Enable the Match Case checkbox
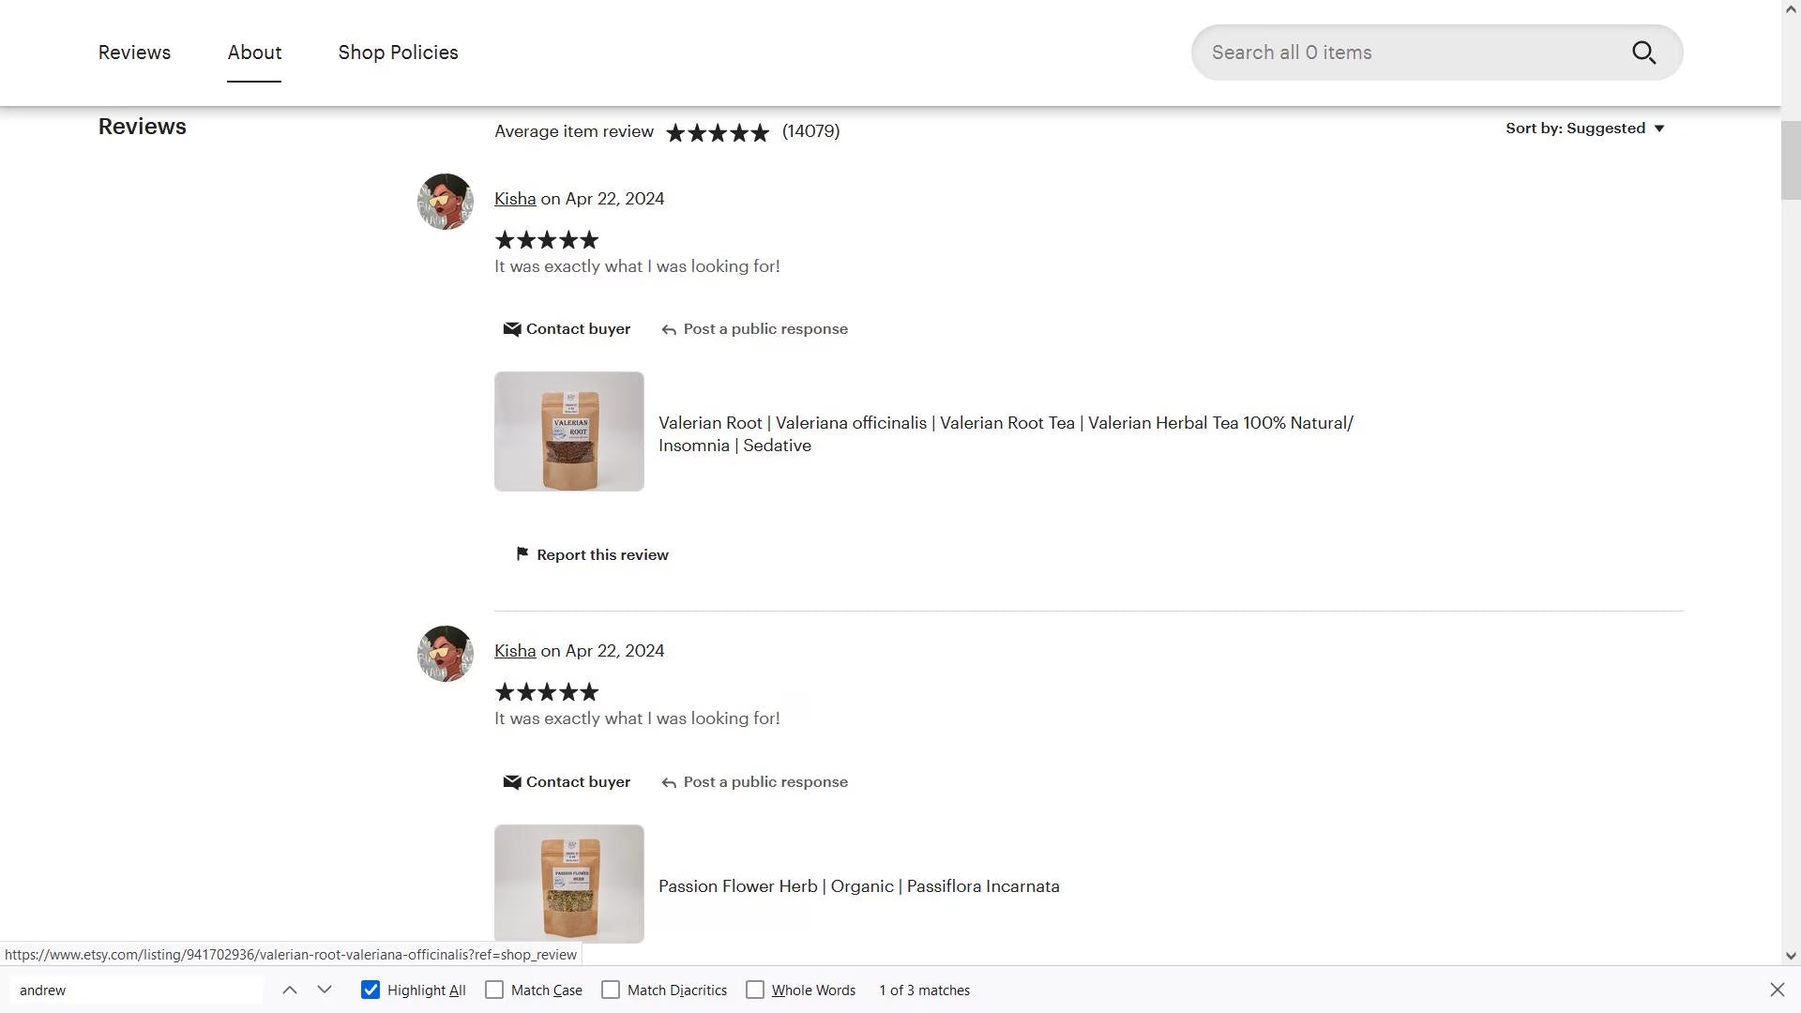 [494, 990]
